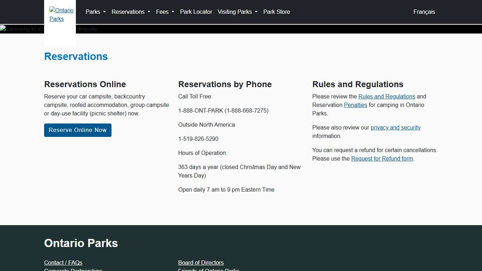Open the Corporate Partnerships page
Image resolution: width=482 pixels, height=271 pixels.
pos(73,270)
